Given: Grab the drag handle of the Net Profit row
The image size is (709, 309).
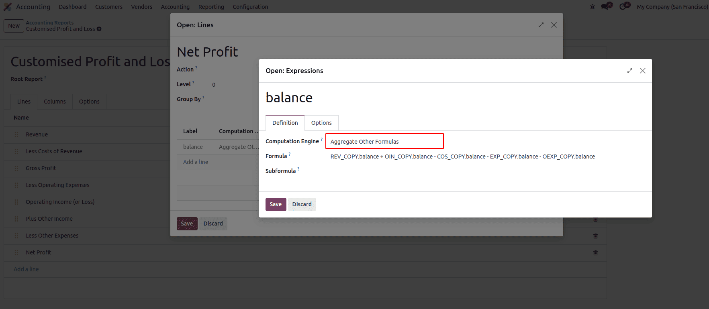Looking at the screenshot, I should 16,253.
